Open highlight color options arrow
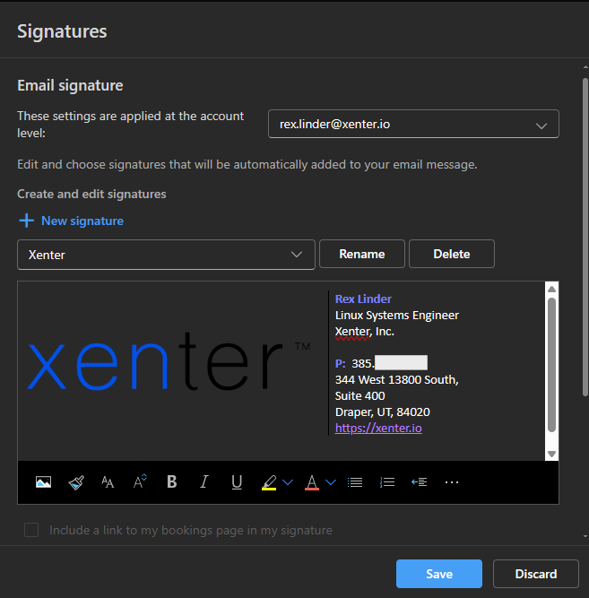 (x=288, y=482)
